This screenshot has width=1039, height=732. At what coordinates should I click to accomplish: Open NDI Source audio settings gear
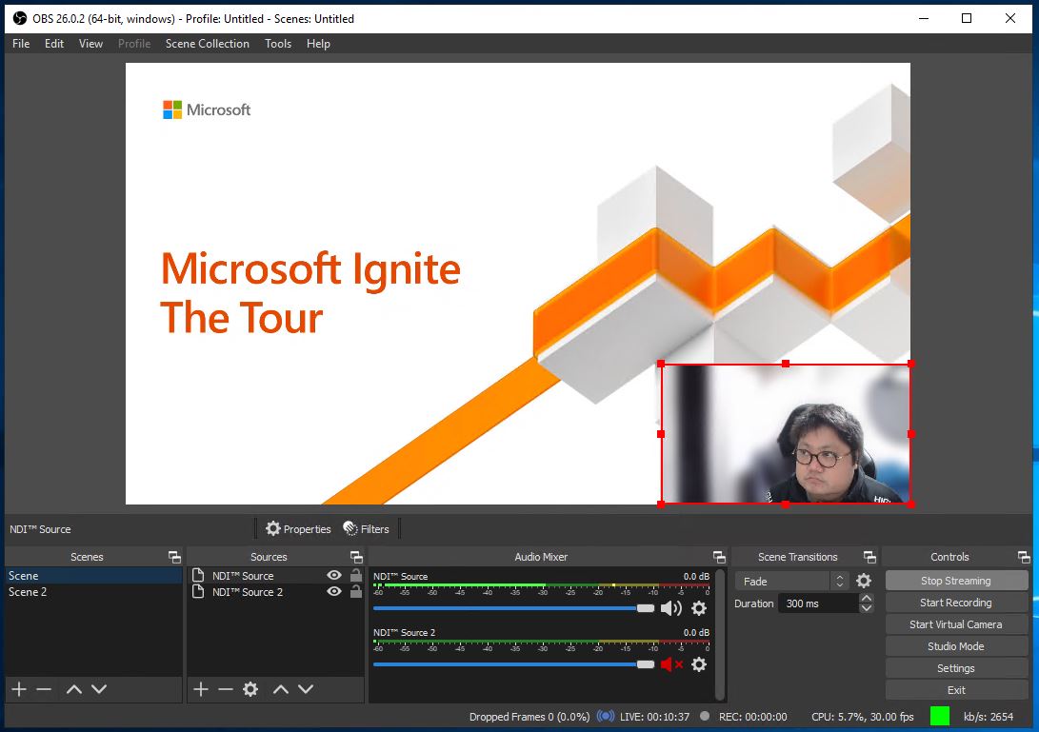[699, 608]
